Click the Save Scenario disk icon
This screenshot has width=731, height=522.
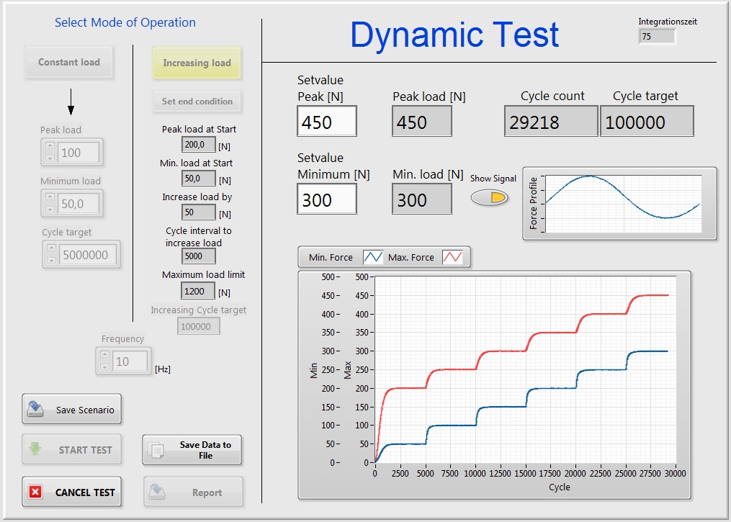click(x=35, y=410)
